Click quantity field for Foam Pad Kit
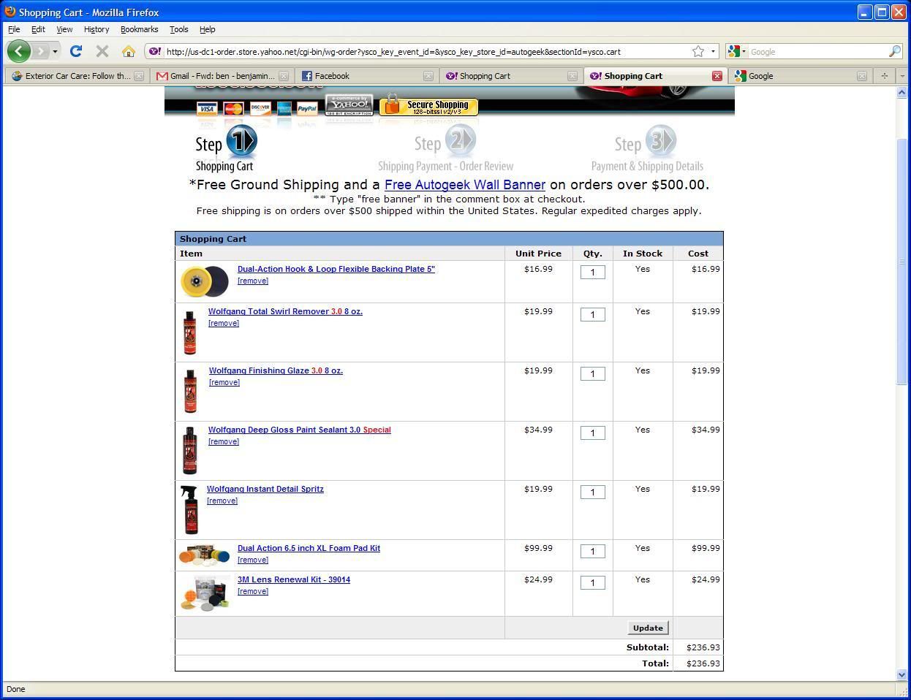This screenshot has width=911, height=700. pos(592,551)
